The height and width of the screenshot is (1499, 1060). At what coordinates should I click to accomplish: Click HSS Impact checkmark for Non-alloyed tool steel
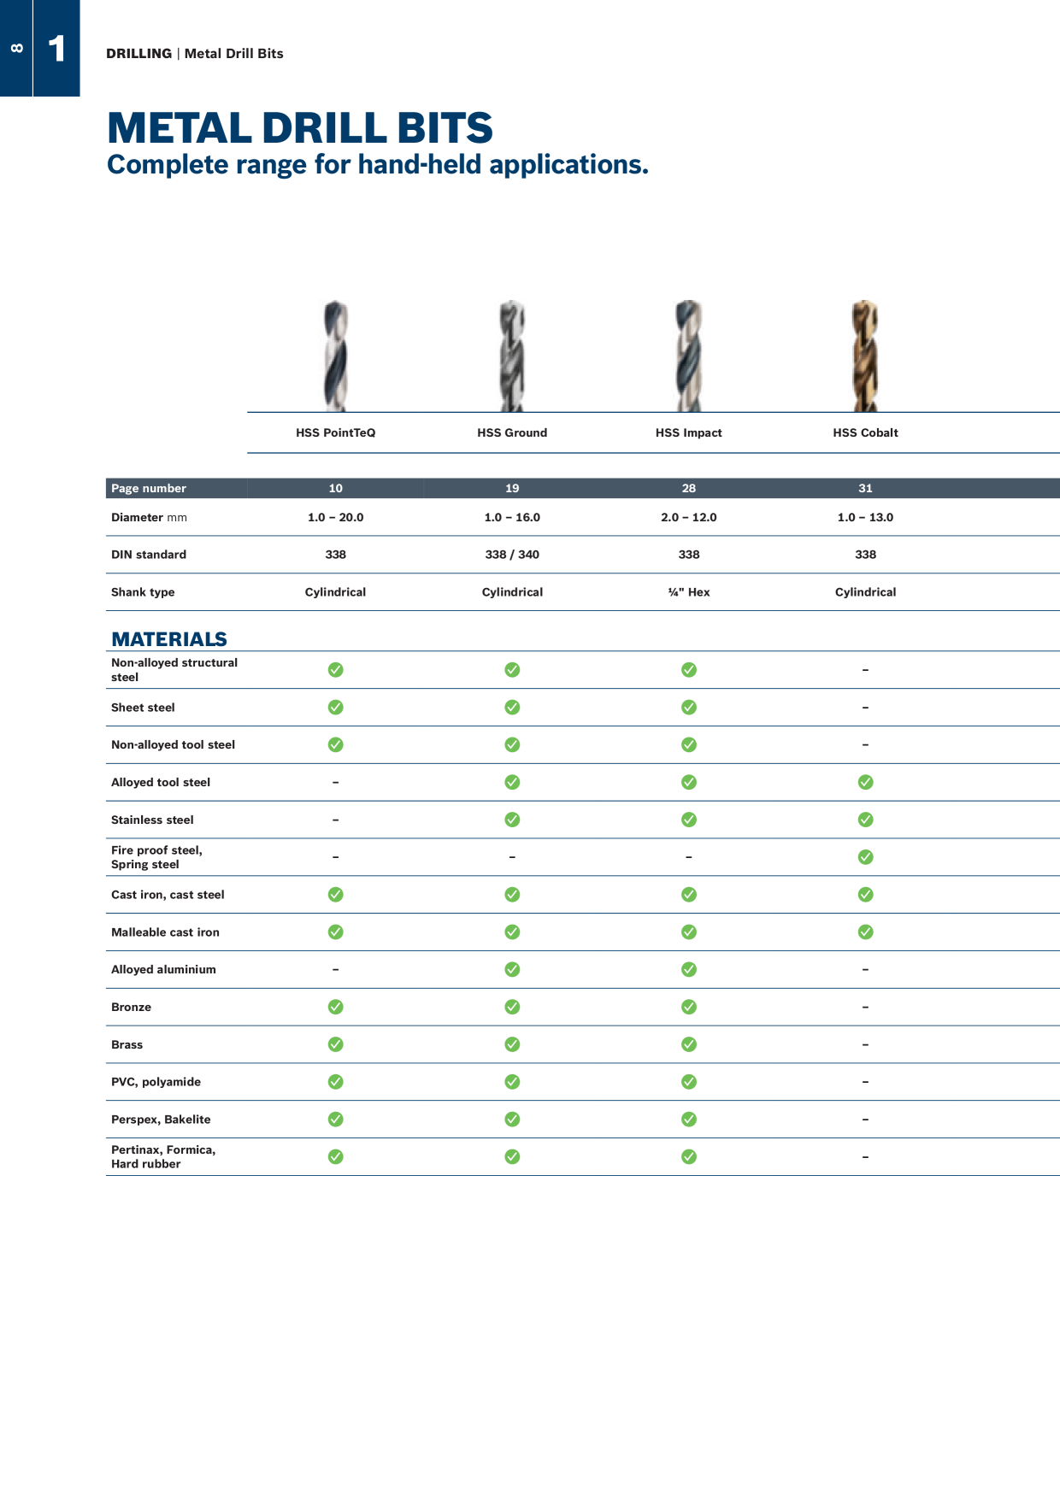point(689,745)
